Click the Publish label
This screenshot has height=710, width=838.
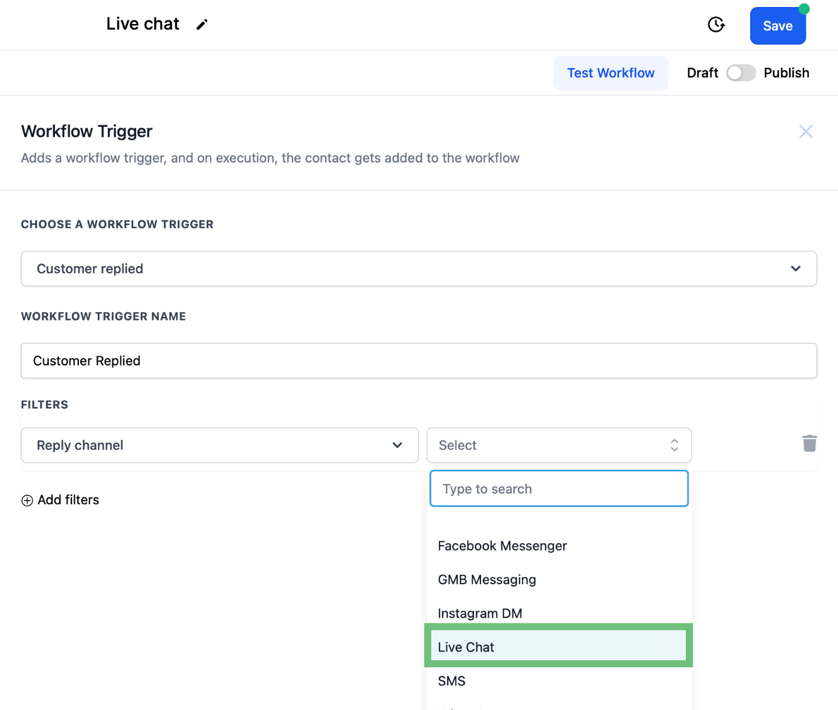(787, 73)
